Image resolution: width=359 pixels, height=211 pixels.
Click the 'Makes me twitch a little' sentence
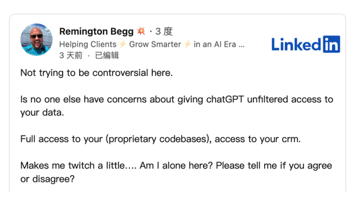(x=78, y=165)
